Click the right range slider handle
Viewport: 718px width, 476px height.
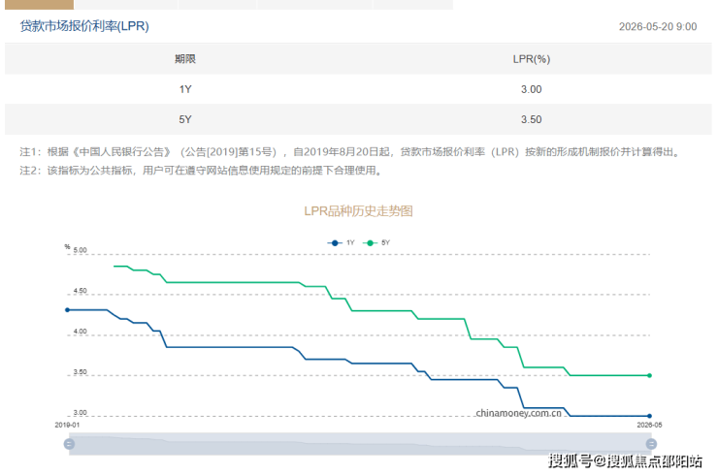[x=651, y=444]
